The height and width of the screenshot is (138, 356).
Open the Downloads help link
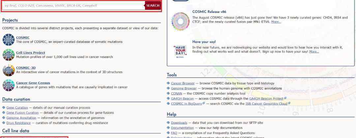179,123
